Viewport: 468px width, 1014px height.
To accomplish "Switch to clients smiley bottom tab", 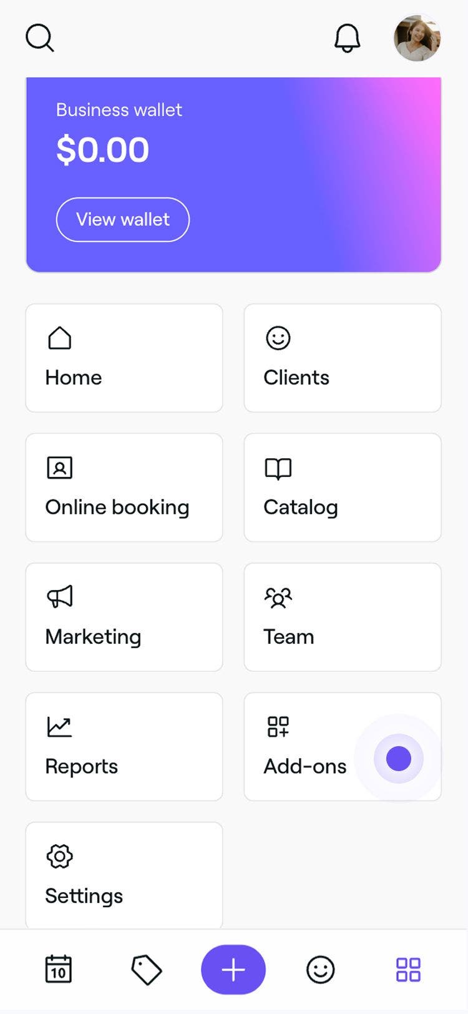I will point(321,970).
